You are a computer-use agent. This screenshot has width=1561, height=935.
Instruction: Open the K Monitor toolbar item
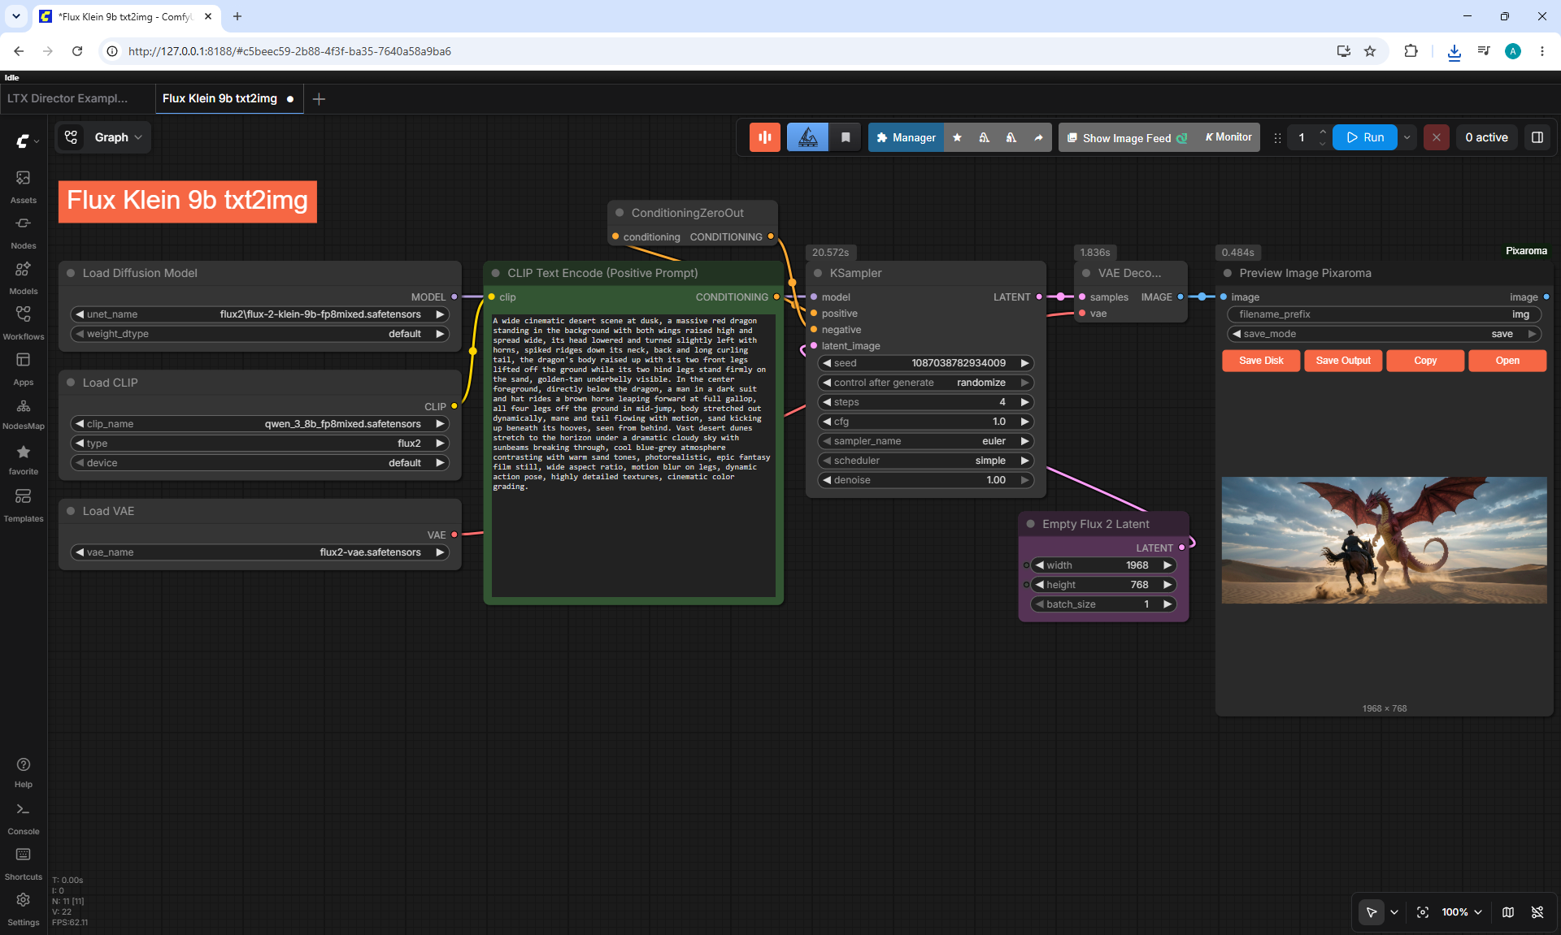1228,137
